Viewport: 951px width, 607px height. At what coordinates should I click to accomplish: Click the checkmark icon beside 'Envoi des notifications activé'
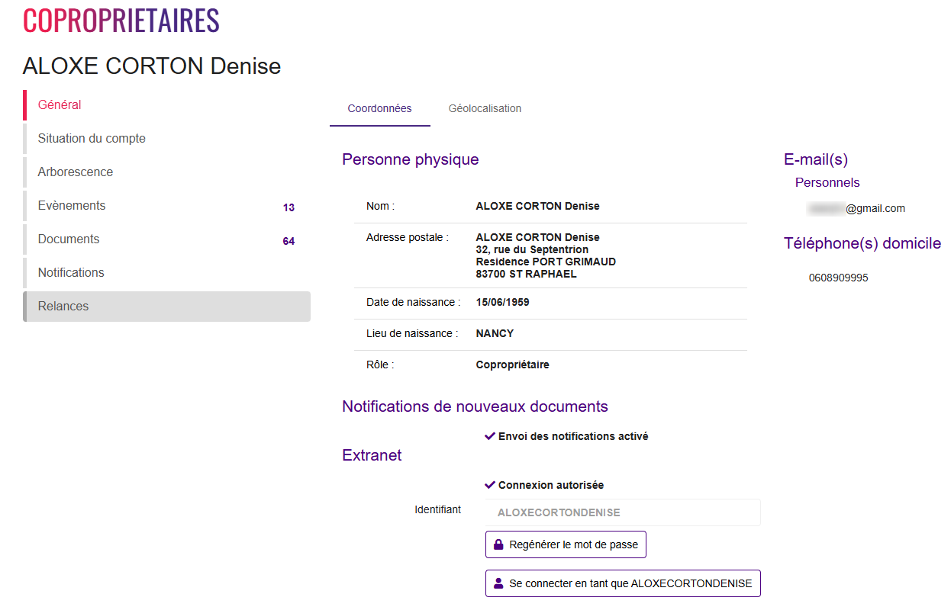tap(490, 436)
